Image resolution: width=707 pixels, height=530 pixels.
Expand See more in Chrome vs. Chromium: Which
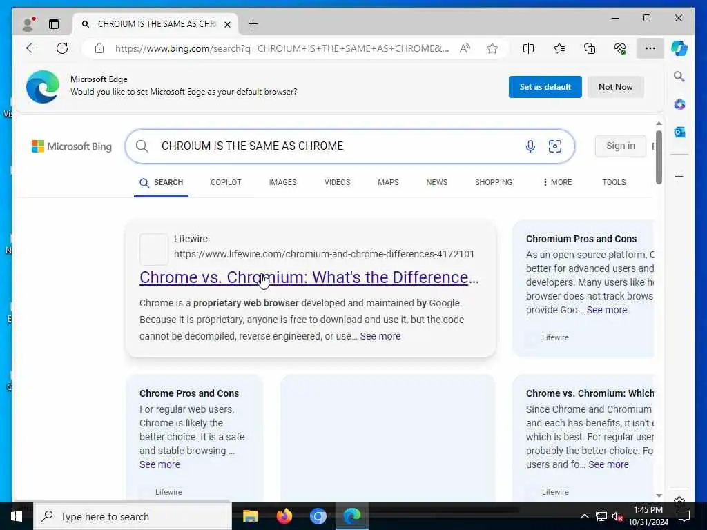pyautogui.click(x=608, y=464)
